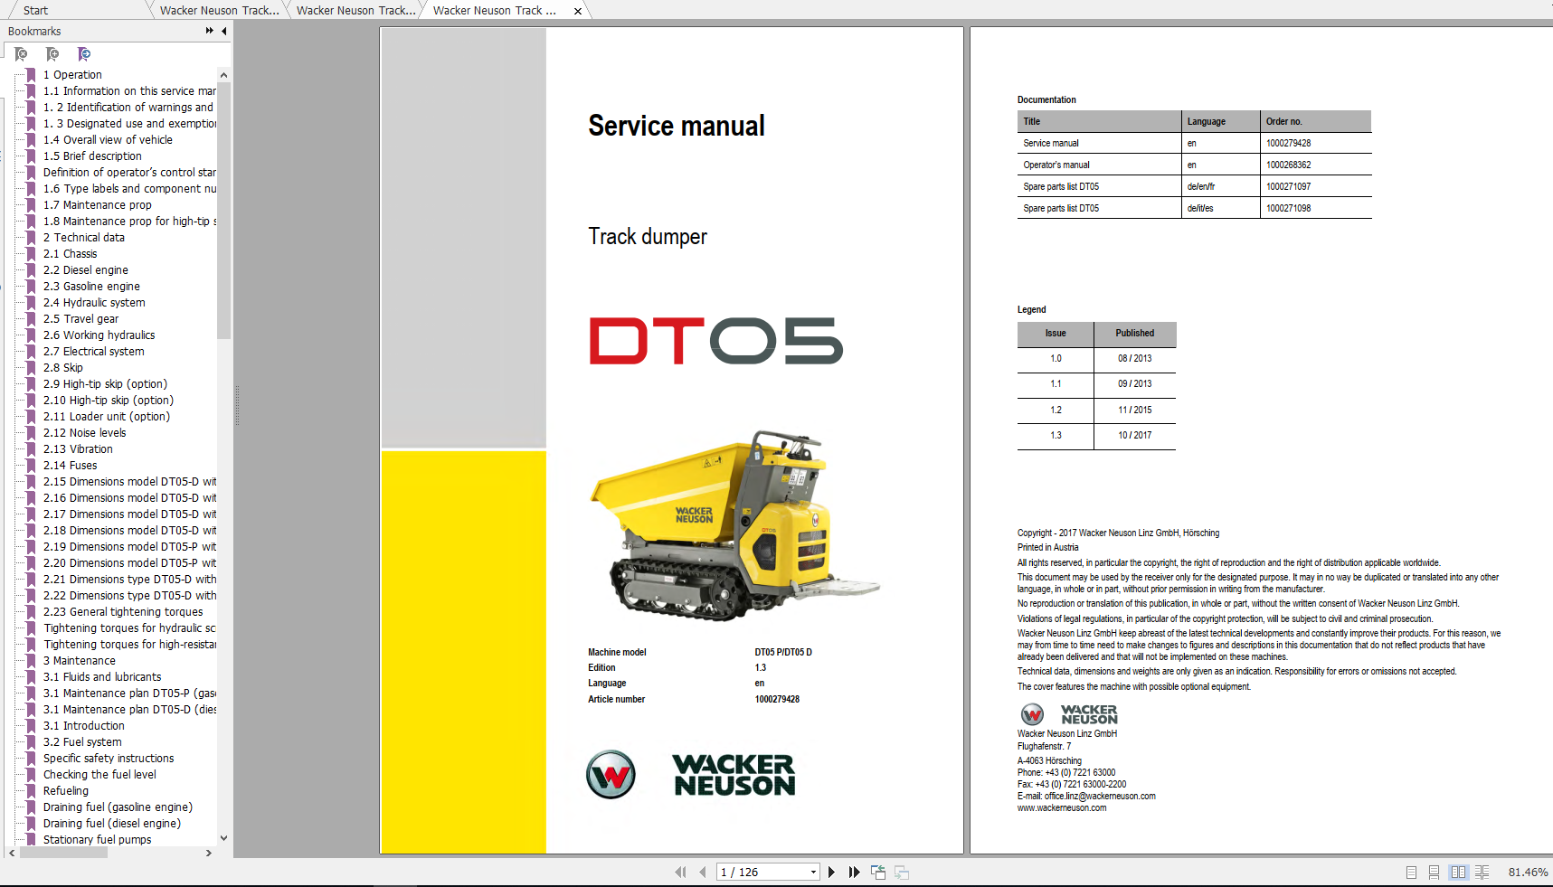Open bookmark 2.5 Travel gear
The image size is (1553, 887).
click(80, 319)
